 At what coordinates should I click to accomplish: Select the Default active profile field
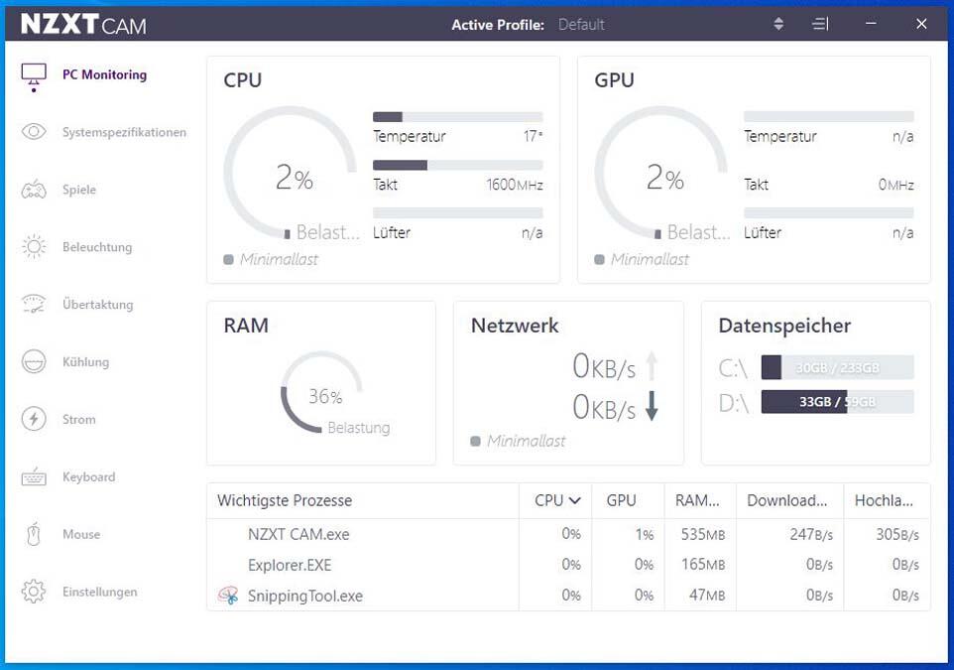581,25
